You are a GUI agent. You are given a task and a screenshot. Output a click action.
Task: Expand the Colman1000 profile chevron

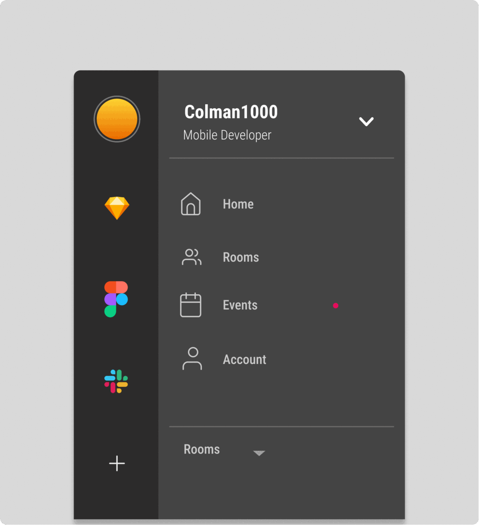click(x=366, y=121)
